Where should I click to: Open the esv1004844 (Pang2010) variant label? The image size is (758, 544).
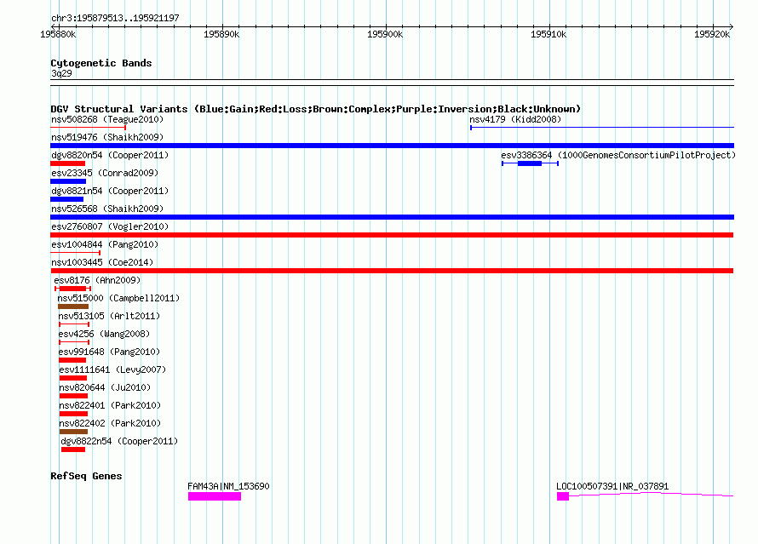(105, 244)
